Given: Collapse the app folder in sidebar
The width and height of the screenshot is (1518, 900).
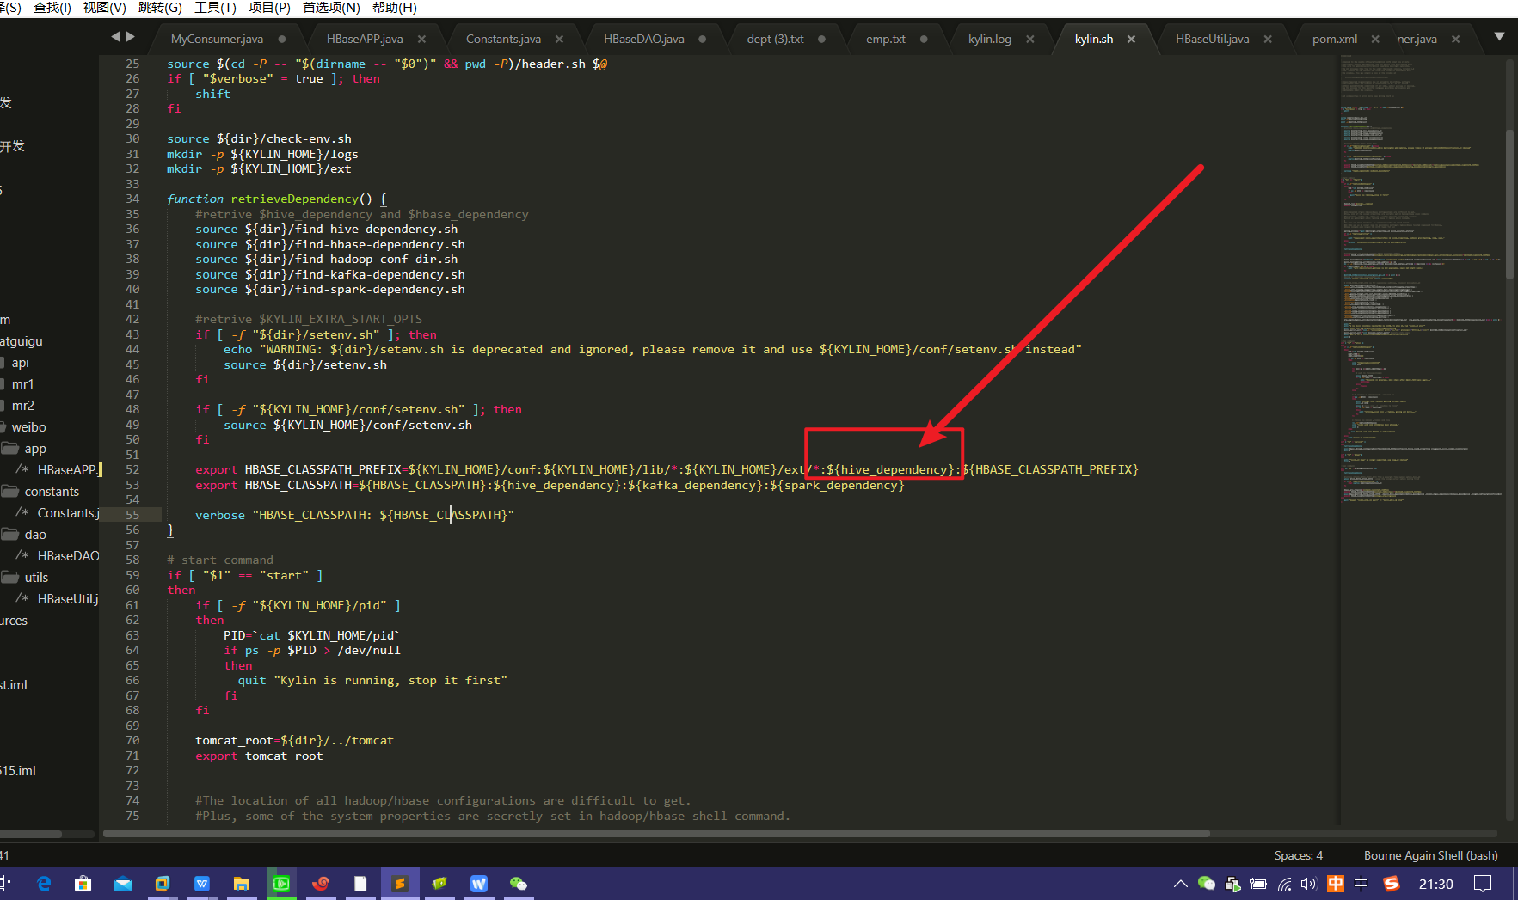Looking at the screenshot, I should (11, 449).
